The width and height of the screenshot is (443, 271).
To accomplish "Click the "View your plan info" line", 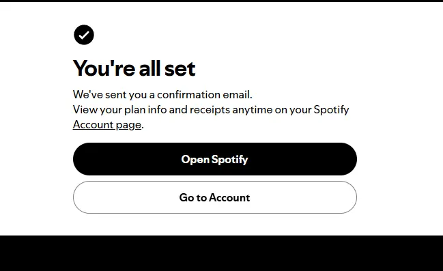I will 211,110.
